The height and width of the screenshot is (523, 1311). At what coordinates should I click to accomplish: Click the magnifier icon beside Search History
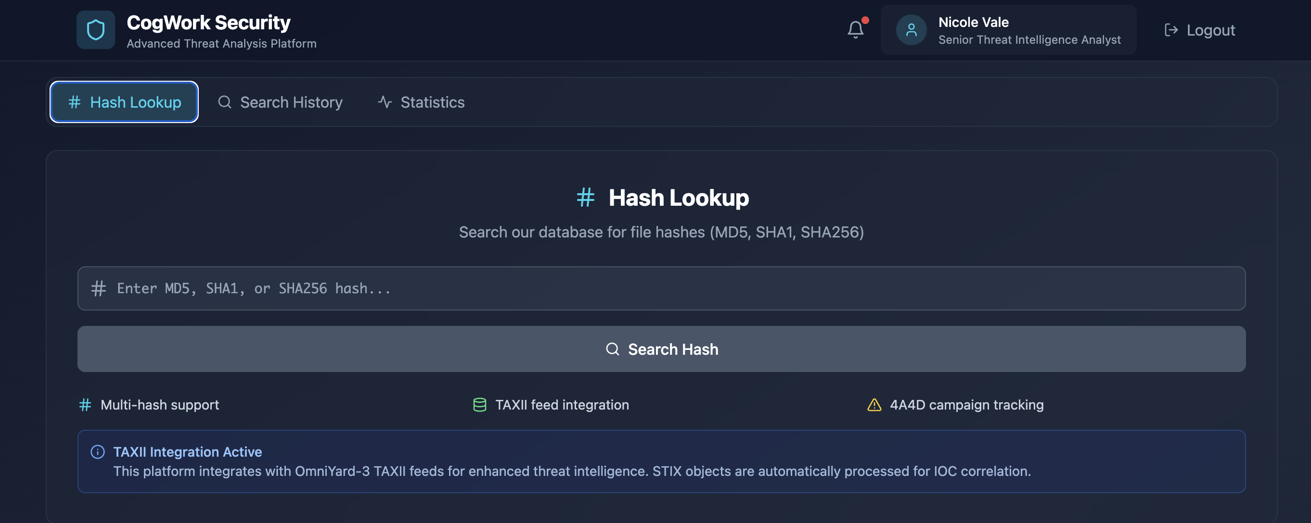tap(224, 101)
